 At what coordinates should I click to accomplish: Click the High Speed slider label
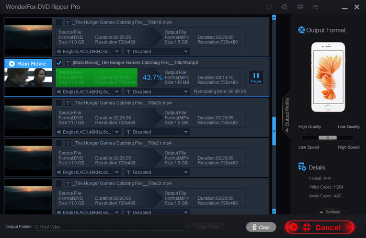click(x=349, y=147)
